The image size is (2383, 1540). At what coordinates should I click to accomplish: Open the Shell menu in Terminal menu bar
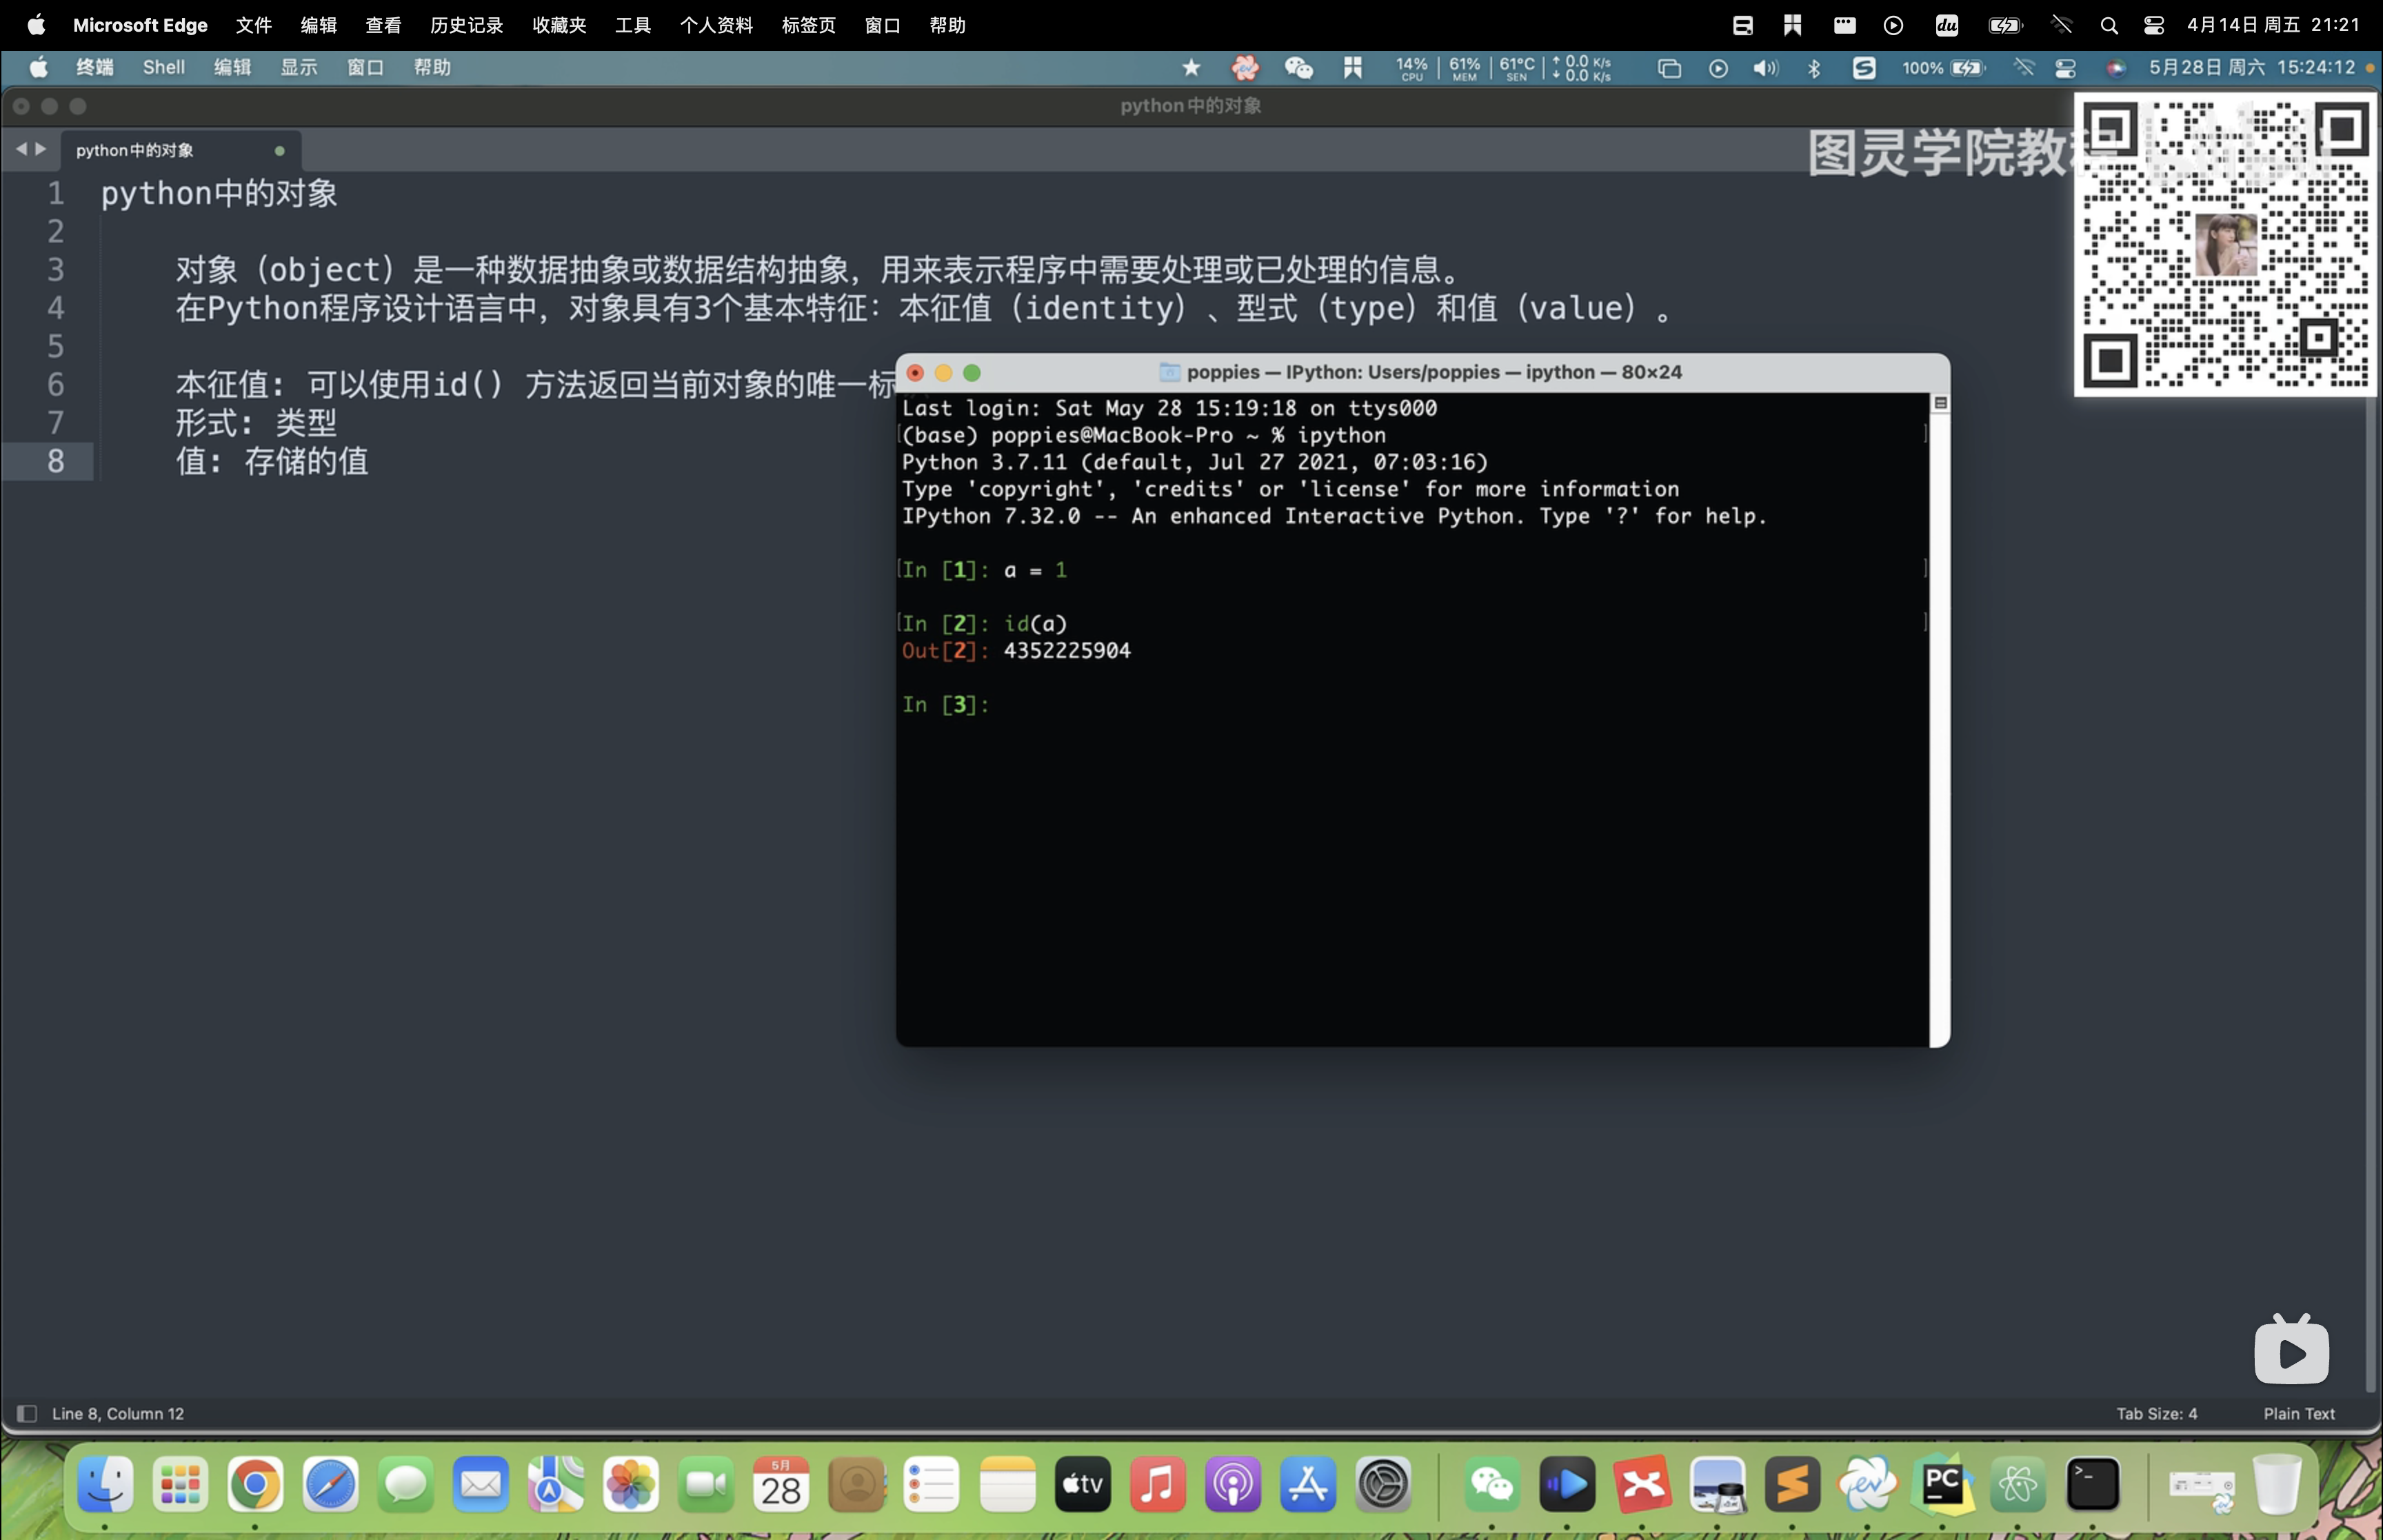(164, 67)
